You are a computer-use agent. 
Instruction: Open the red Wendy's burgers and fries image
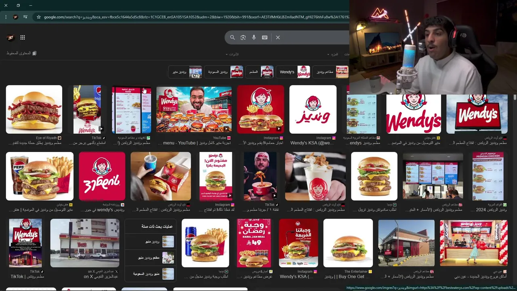coord(261,109)
